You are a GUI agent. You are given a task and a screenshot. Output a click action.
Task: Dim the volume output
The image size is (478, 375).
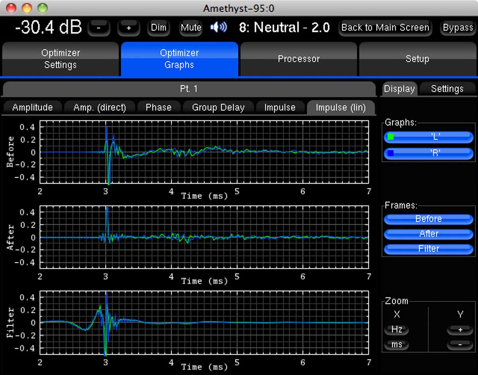tap(159, 28)
